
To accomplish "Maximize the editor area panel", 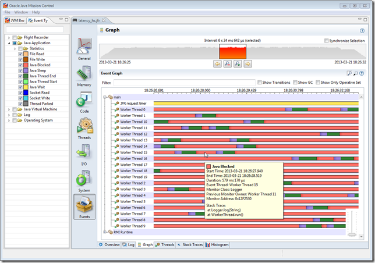I will click(x=365, y=20).
